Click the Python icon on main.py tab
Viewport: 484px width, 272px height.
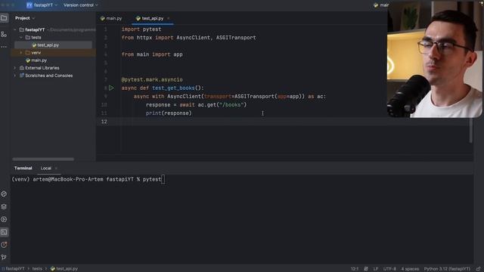tap(103, 18)
